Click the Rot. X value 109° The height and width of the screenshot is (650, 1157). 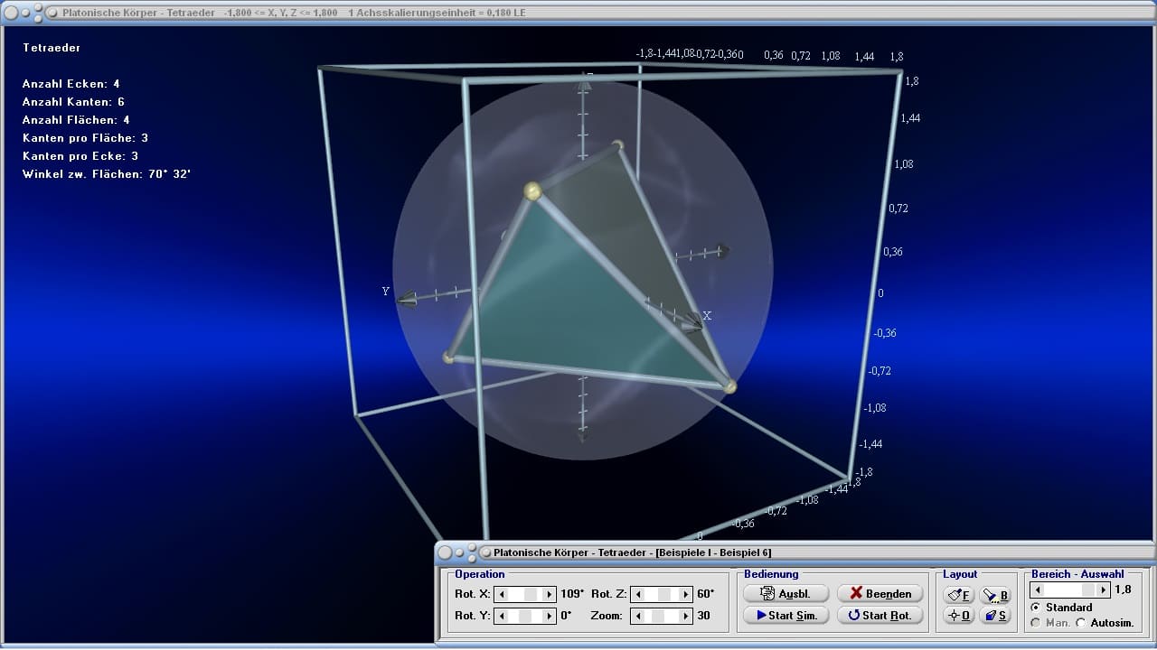pyautogui.click(x=573, y=594)
